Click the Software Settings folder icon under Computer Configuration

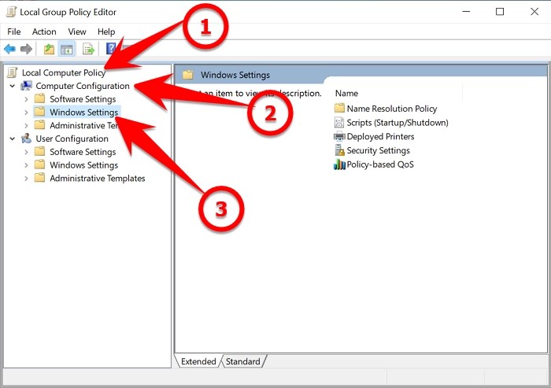(39, 98)
